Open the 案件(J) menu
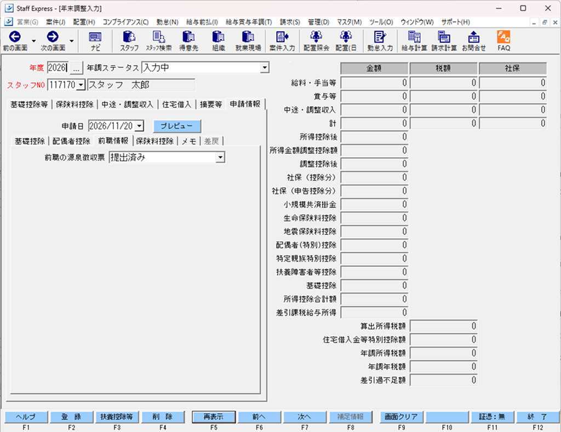The width and height of the screenshot is (561, 432). coord(55,22)
